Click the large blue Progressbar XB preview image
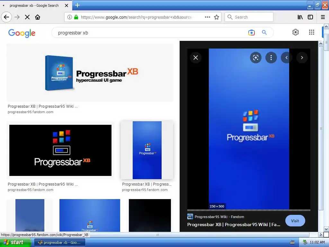 point(249,129)
